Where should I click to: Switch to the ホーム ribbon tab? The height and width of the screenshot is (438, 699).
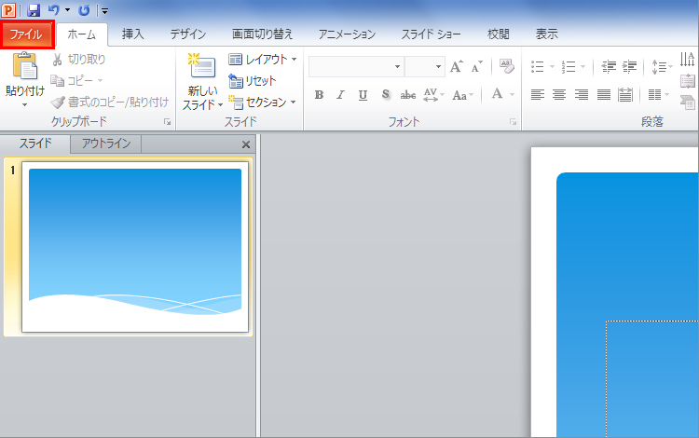[82, 34]
